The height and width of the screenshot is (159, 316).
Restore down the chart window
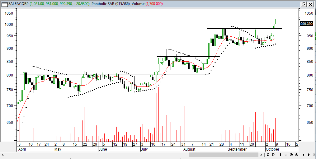(303, 4)
